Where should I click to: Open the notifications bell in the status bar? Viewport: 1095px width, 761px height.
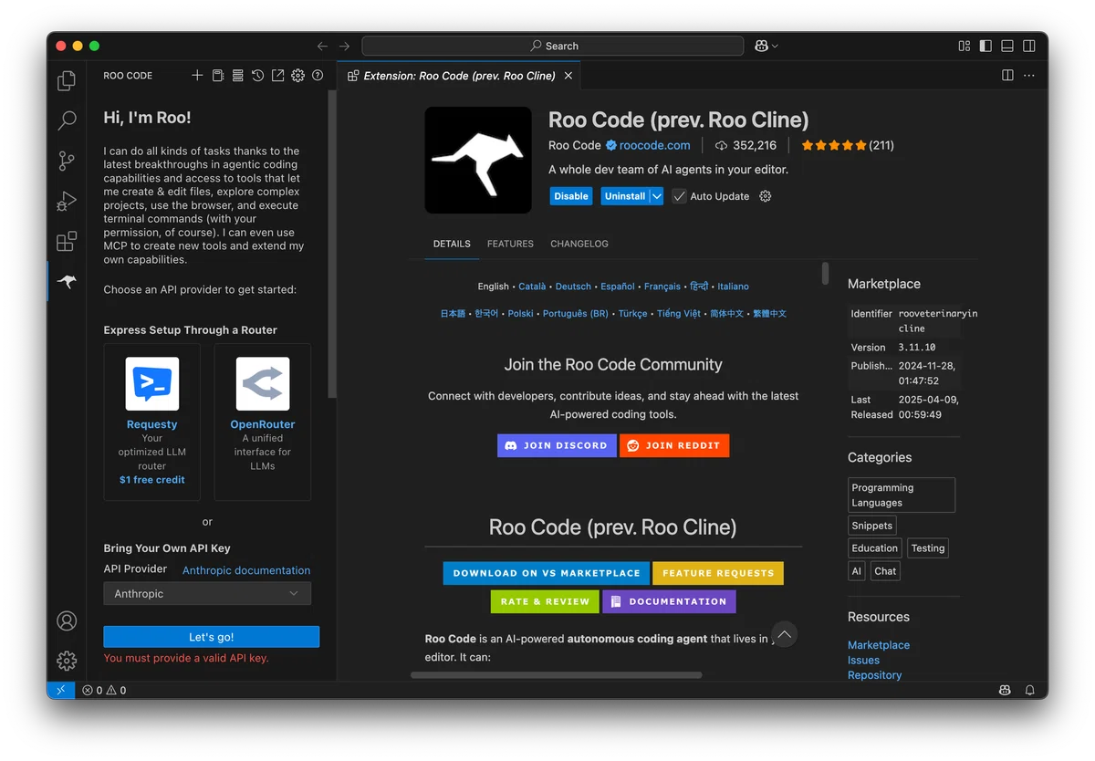click(x=1029, y=690)
